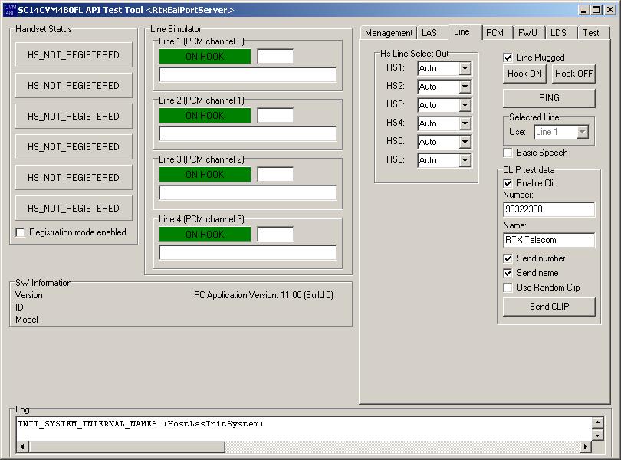The image size is (621, 460).
Task: Click the Send CLIP button
Action: [549, 307]
